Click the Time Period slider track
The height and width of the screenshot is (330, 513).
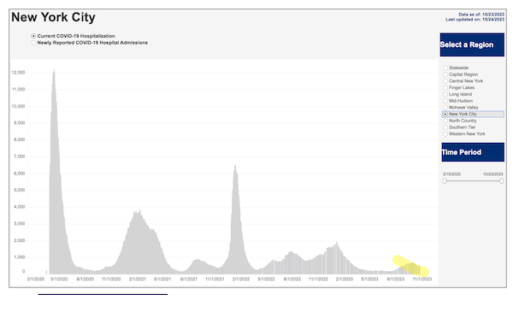(473, 181)
